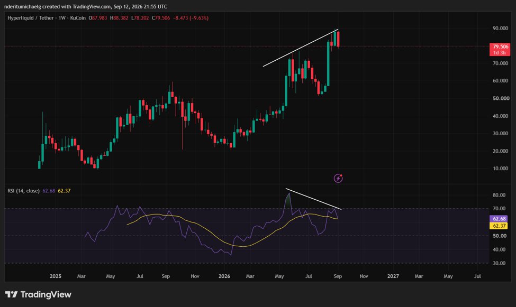Click the 1d 3h countdown under price
Image resolution: width=516 pixels, height=307 pixels.
pyautogui.click(x=500, y=53)
